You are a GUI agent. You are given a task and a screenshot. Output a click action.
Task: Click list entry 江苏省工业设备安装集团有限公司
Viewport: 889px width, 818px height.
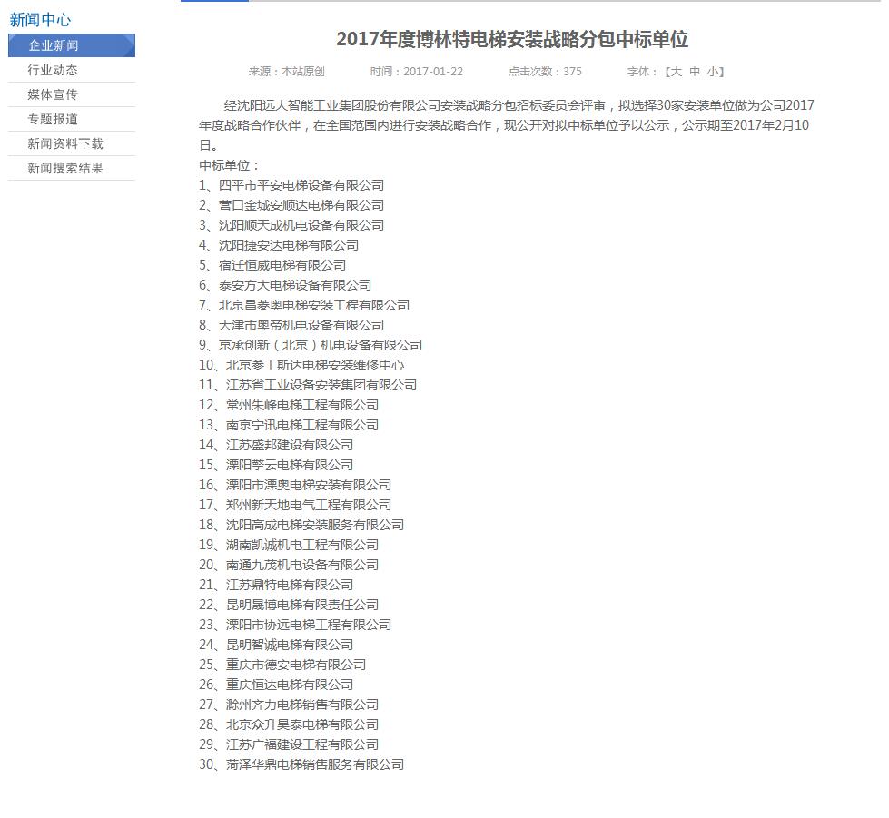click(321, 385)
